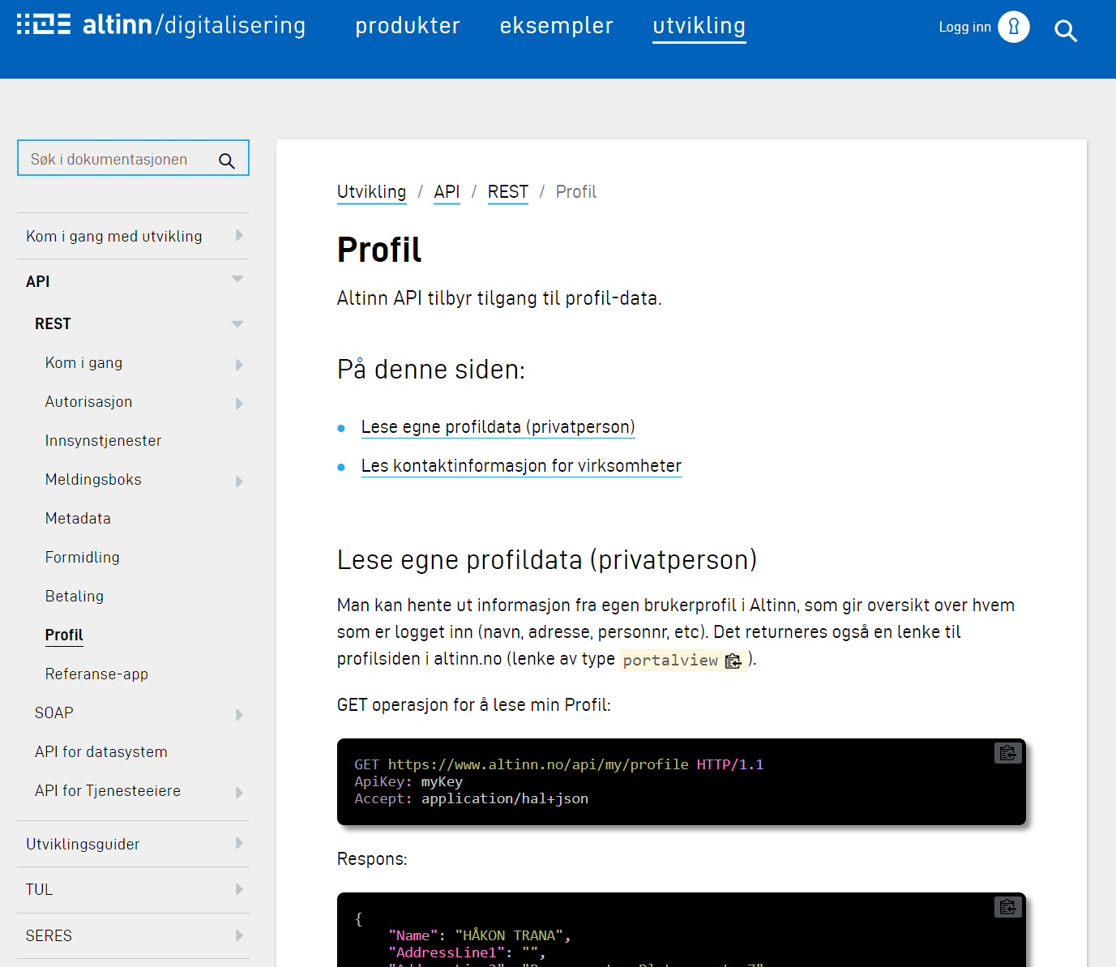
Task: Expand the Utviklingsguider section arrow
Action: (x=239, y=843)
